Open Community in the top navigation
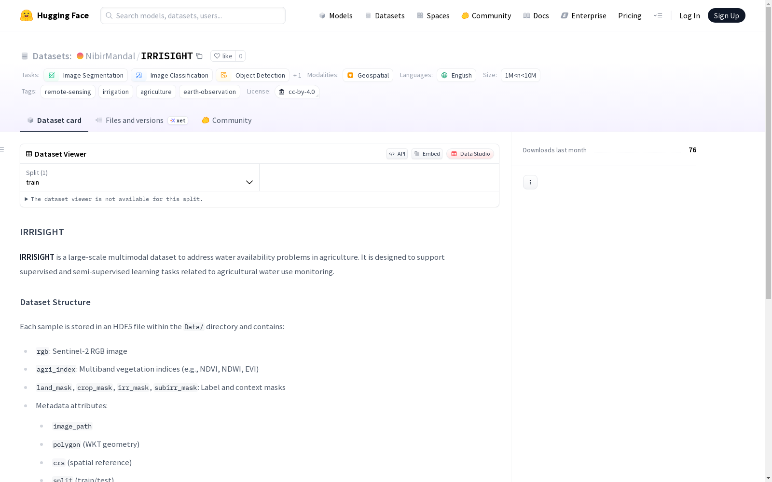This screenshot has width=772, height=482. [486, 15]
